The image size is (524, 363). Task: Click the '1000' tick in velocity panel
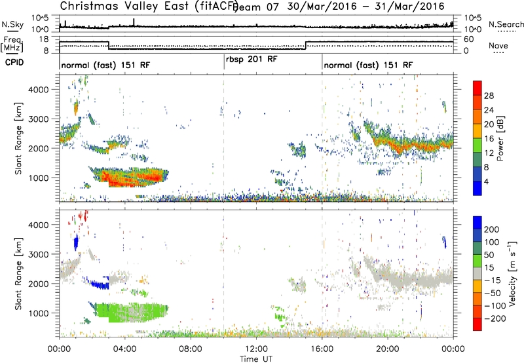[x=38, y=313]
